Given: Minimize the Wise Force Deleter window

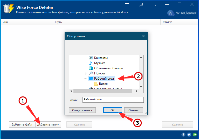Looking at the screenshot, I should coord(167,5).
